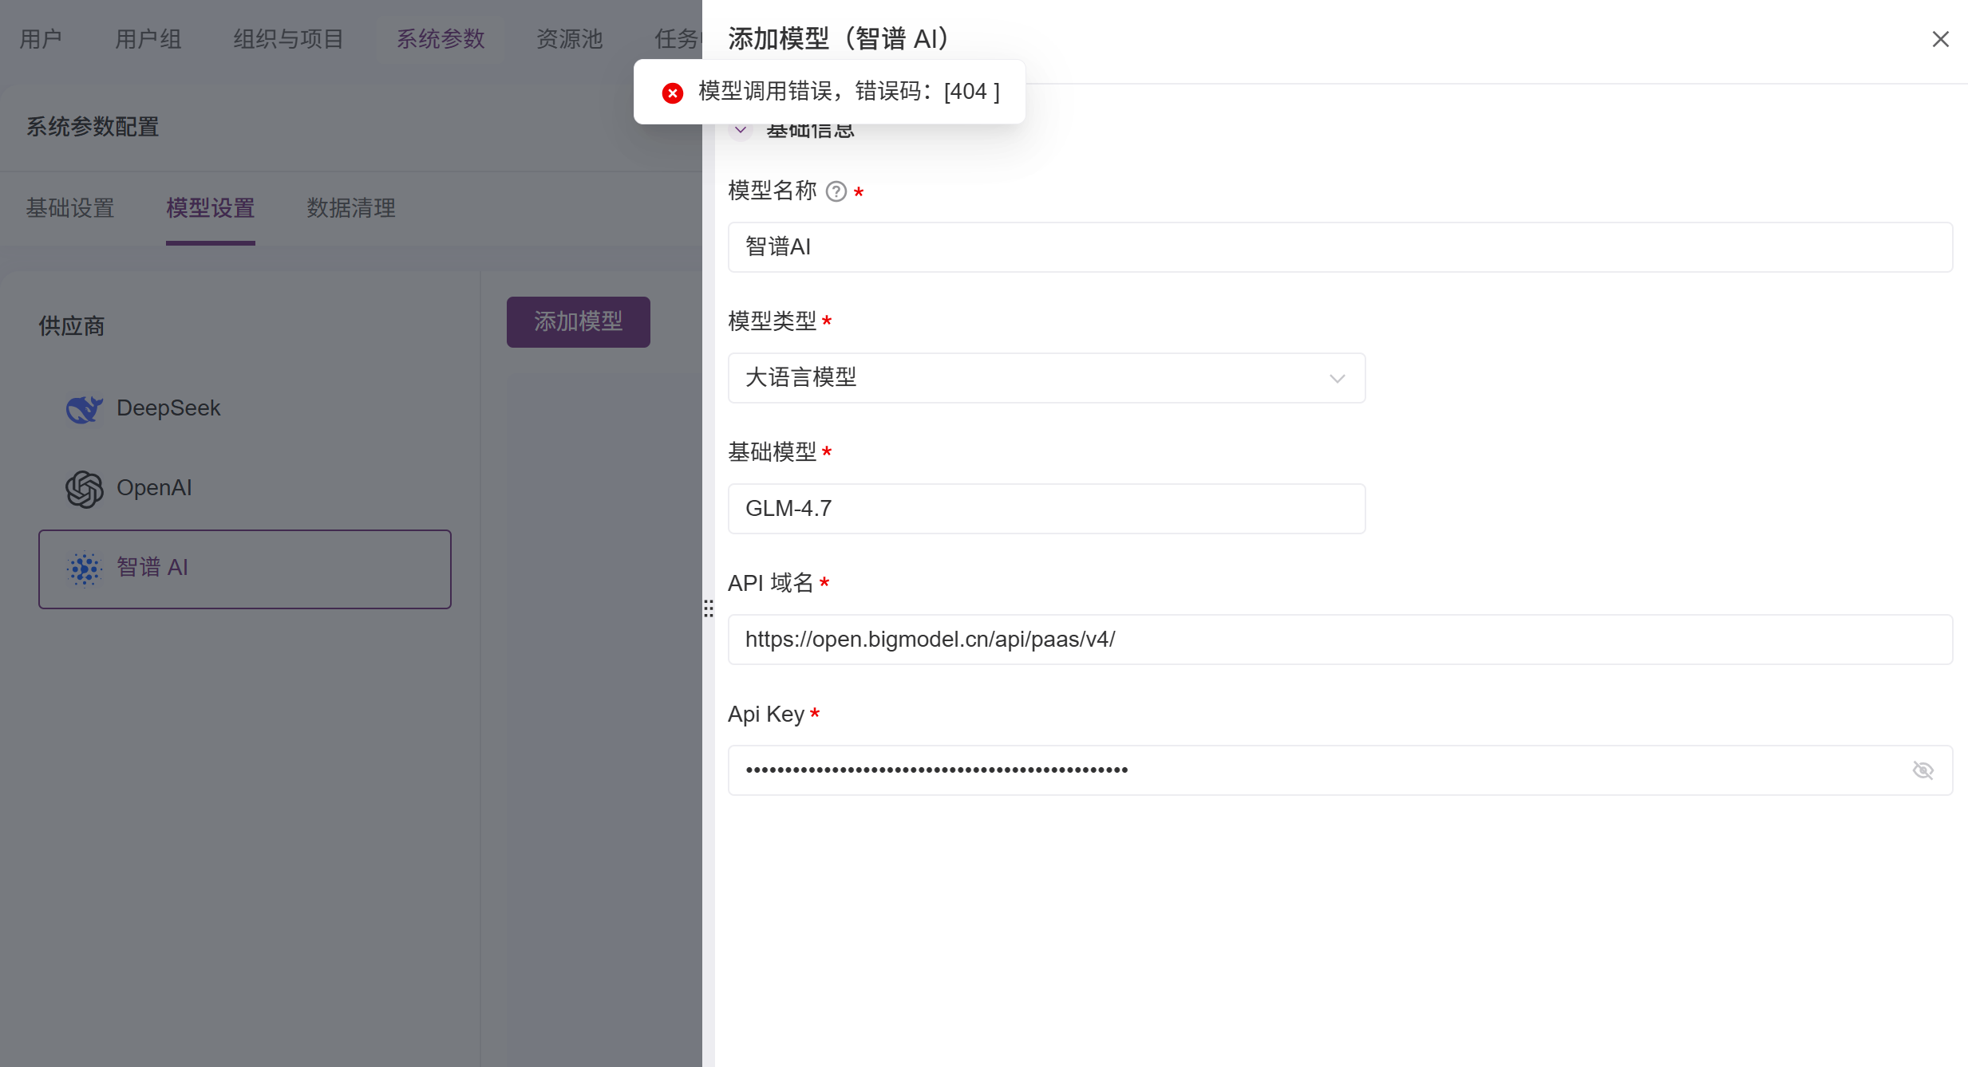Screen dimensions: 1968x1067
Task: Click the help icon beside 模型名称
Action: coord(836,191)
